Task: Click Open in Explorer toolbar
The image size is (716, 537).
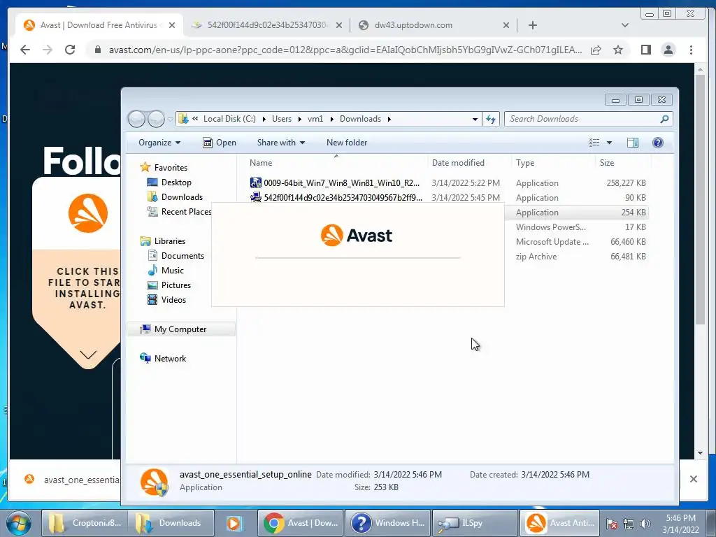Action: [220, 143]
